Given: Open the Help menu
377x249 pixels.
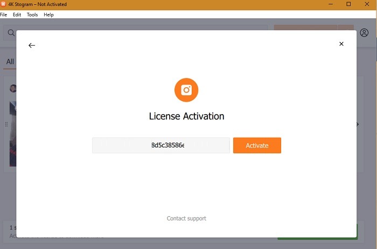Looking at the screenshot, I should pos(48,15).
